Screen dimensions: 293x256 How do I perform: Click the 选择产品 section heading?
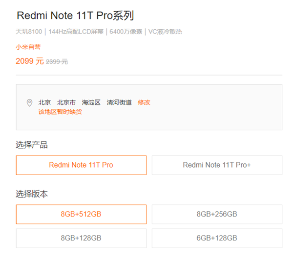32,145
